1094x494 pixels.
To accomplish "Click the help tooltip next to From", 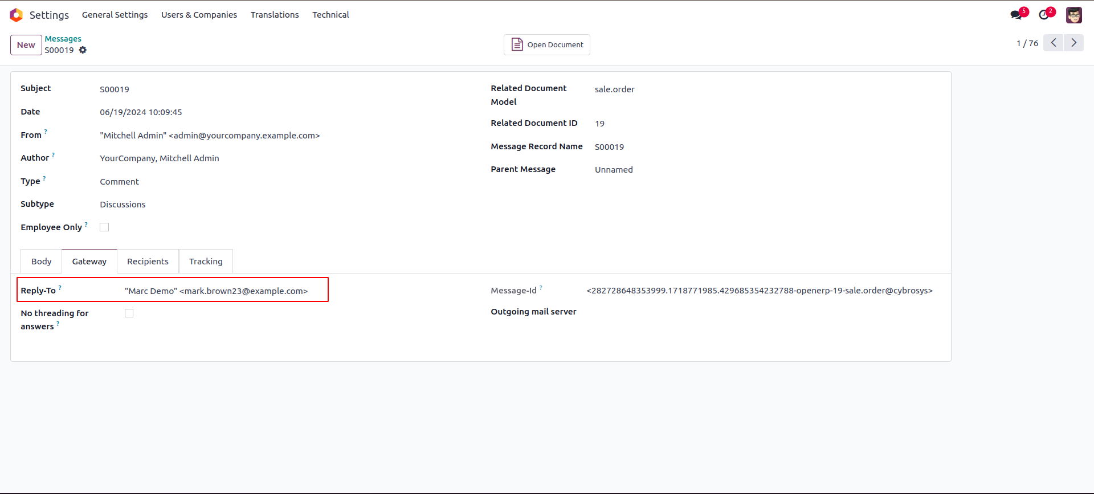I will point(46,132).
